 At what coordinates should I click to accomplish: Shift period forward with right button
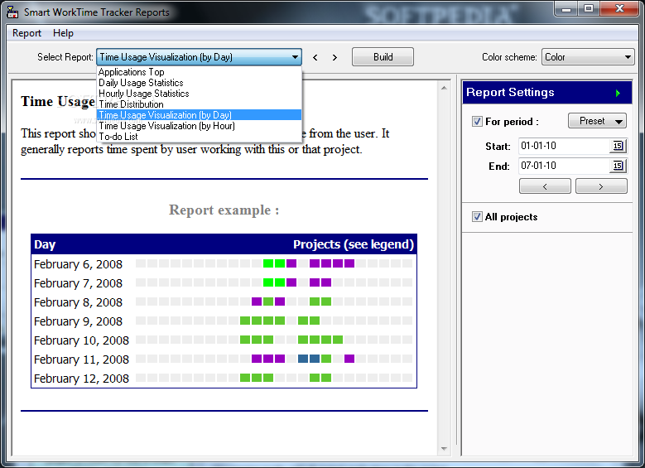[601, 186]
